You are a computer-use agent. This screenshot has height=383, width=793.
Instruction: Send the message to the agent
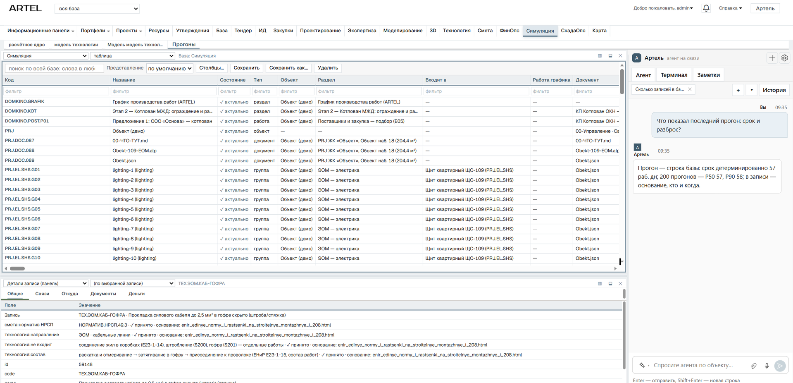pos(780,366)
